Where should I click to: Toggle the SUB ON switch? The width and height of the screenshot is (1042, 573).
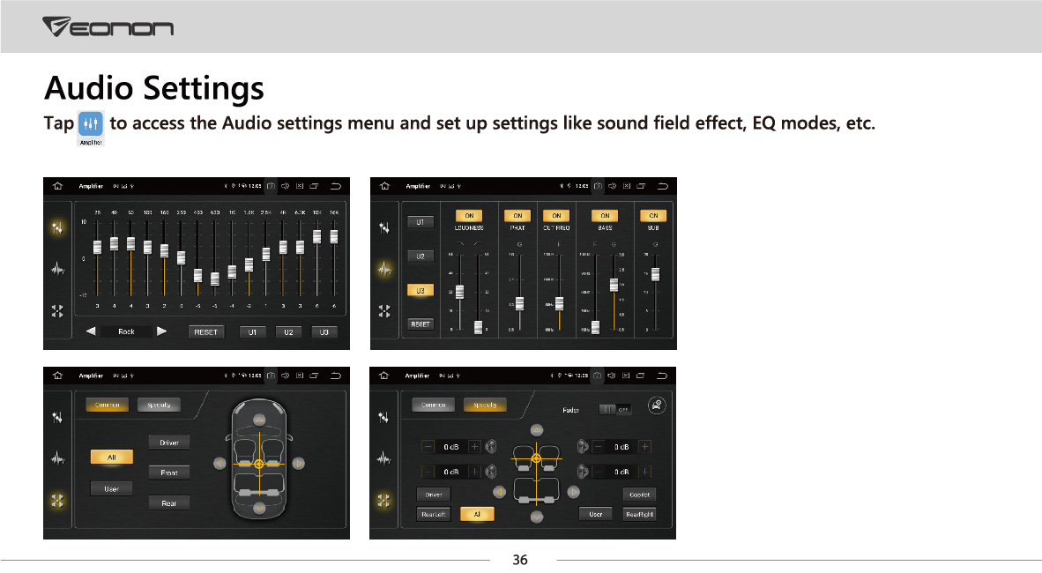(x=653, y=215)
